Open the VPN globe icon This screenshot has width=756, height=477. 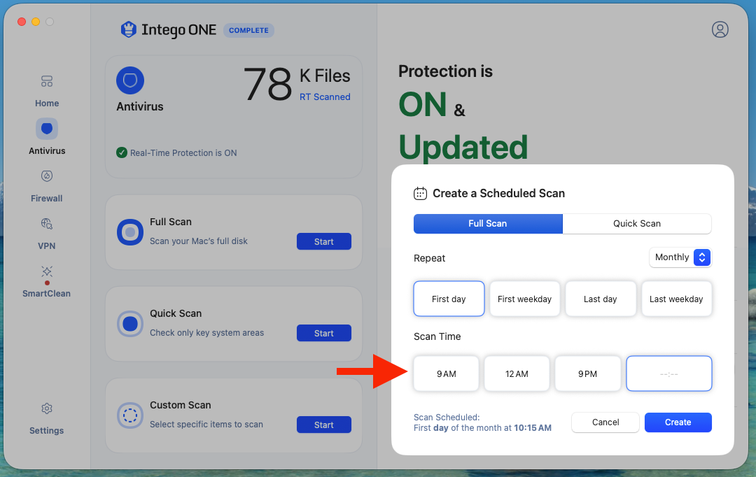tap(47, 224)
